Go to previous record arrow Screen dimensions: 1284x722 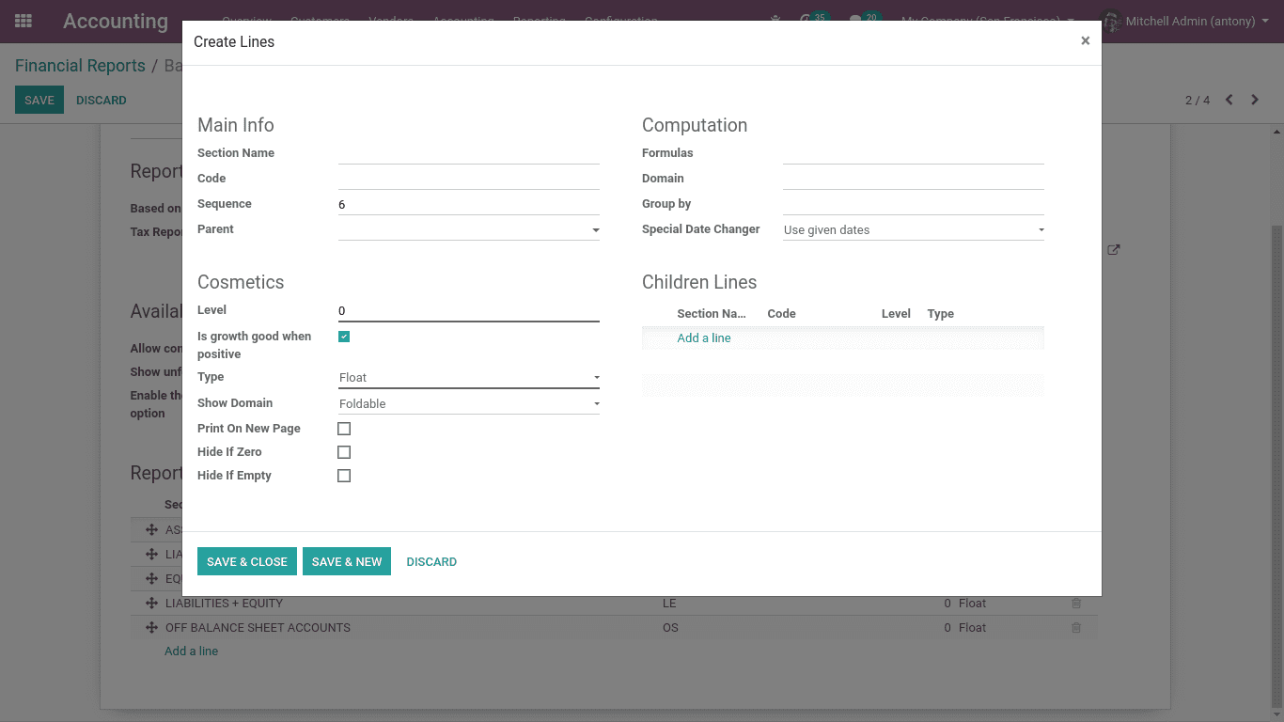[x=1229, y=100]
